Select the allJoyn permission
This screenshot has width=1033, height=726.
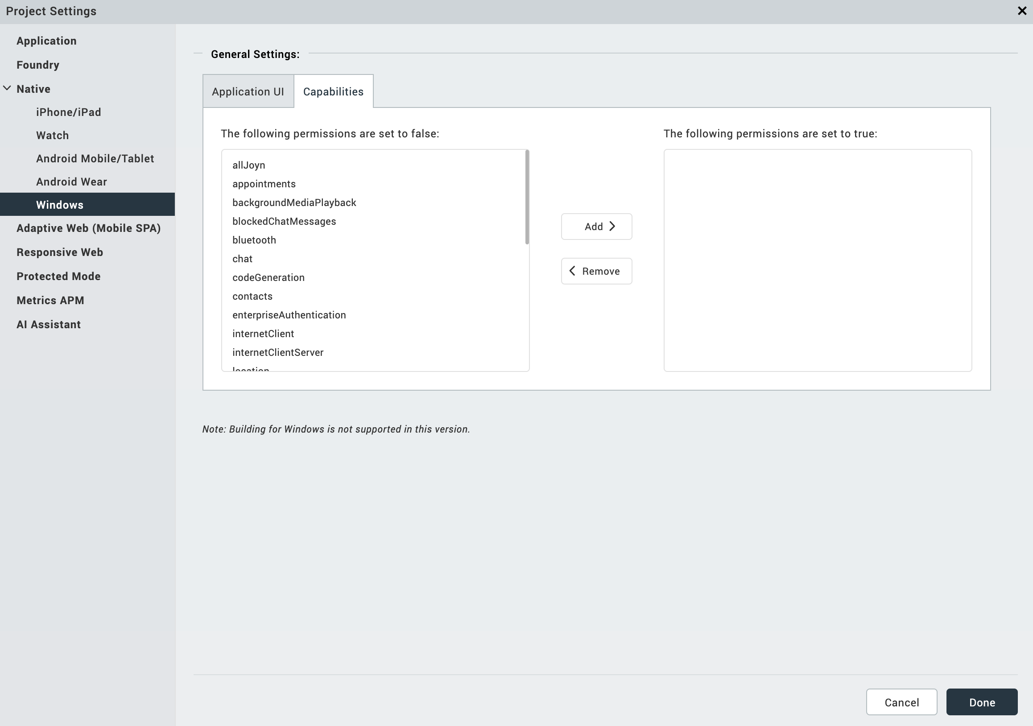(249, 165)
